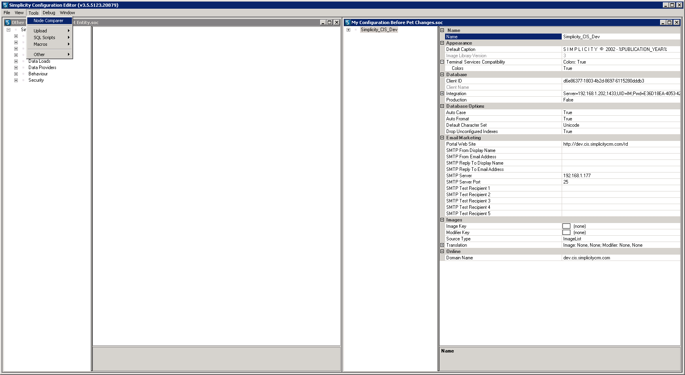
Task: Minimize the My Configuration Before Pet Changes window
Action: click(x=663, y=22)
